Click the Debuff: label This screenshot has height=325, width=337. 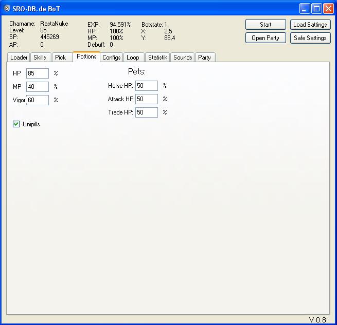[x=96, y=45]
